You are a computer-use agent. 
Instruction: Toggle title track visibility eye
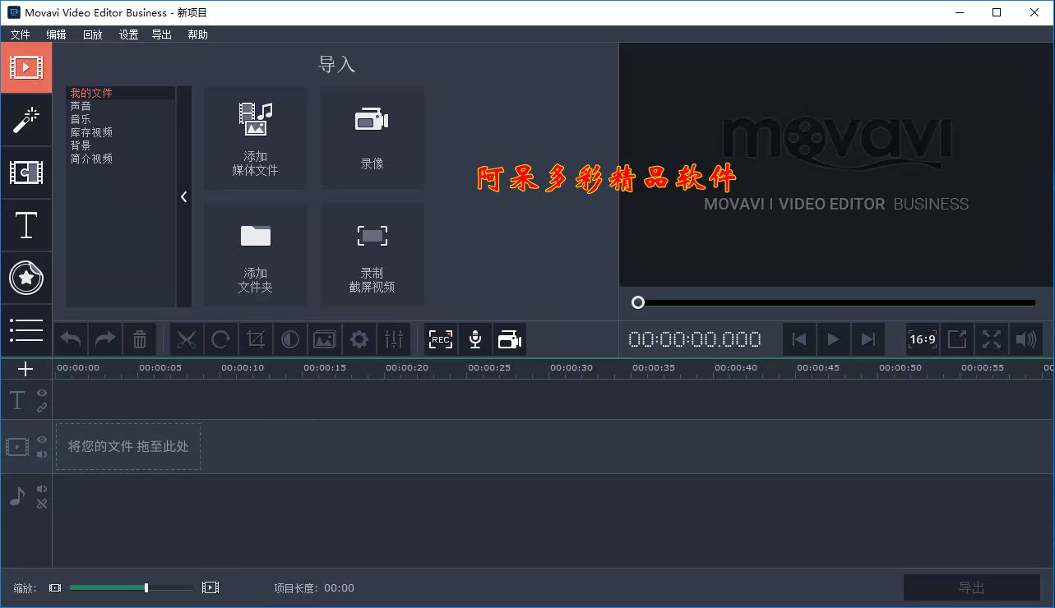(x=42, y=394)
